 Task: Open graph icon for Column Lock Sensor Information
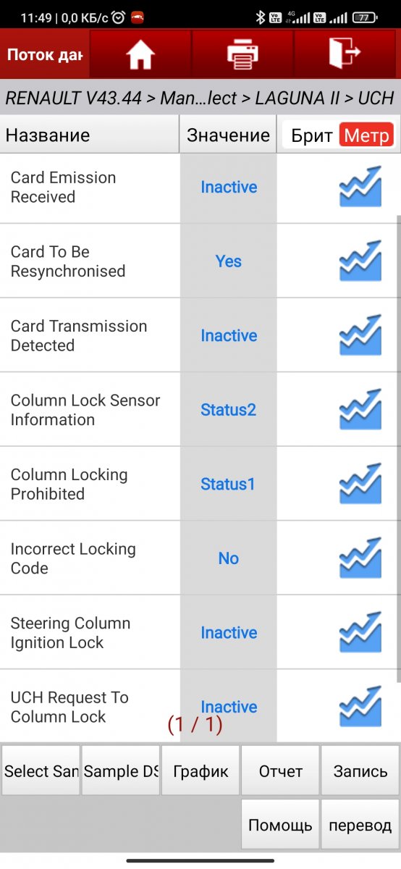click(360, 410)
